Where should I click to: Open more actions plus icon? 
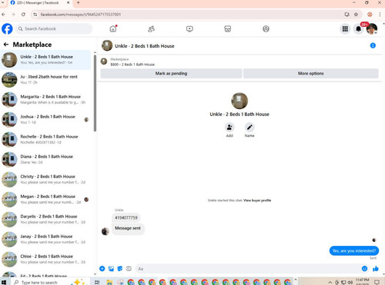pos(102,269)
